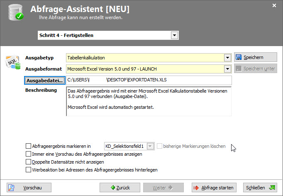
Task: Expand the Ausgabeformat dropdown
Action: click(x=227, y=69)
